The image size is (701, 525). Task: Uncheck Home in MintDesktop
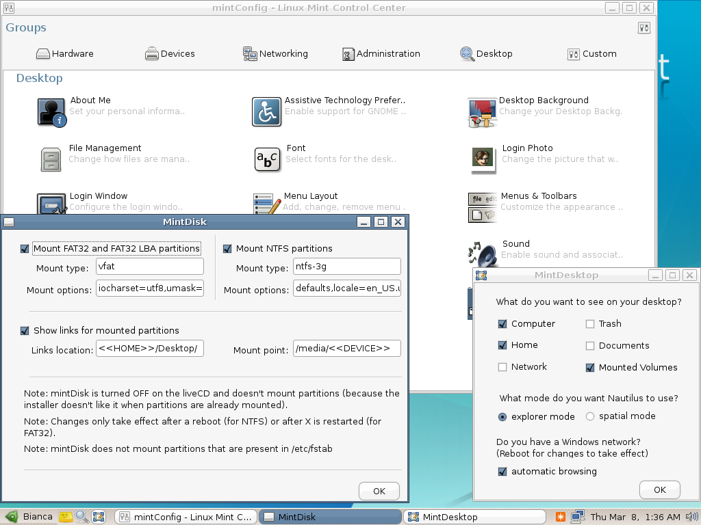pos(502,345)
